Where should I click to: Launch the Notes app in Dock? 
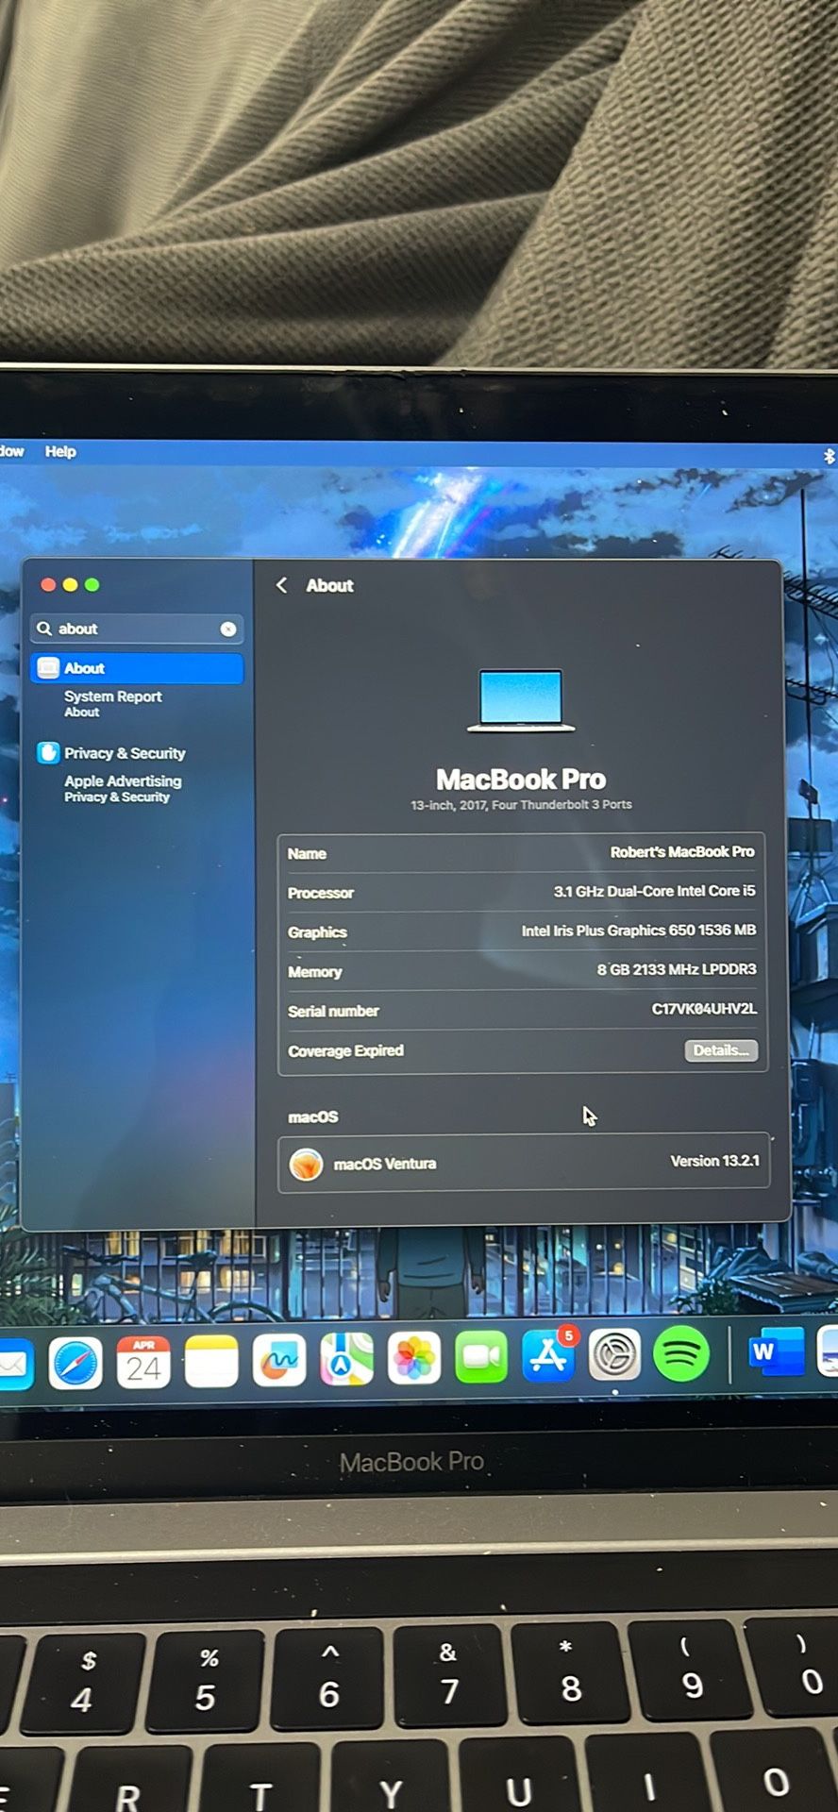point(211,1361)
